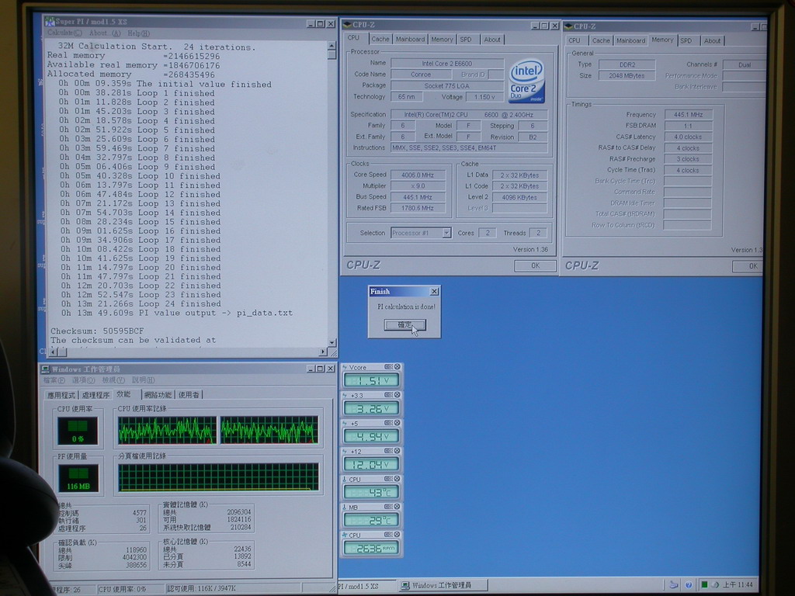Dismiss the Vcore widget with its X icon
The height and width of the screenshot is (596, 795).
pos(397,367)
